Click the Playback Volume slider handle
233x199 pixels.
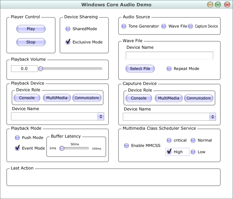point(41,69)
